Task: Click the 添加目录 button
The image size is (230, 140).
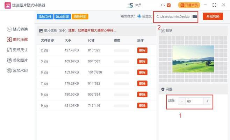Action: [63, 16]
